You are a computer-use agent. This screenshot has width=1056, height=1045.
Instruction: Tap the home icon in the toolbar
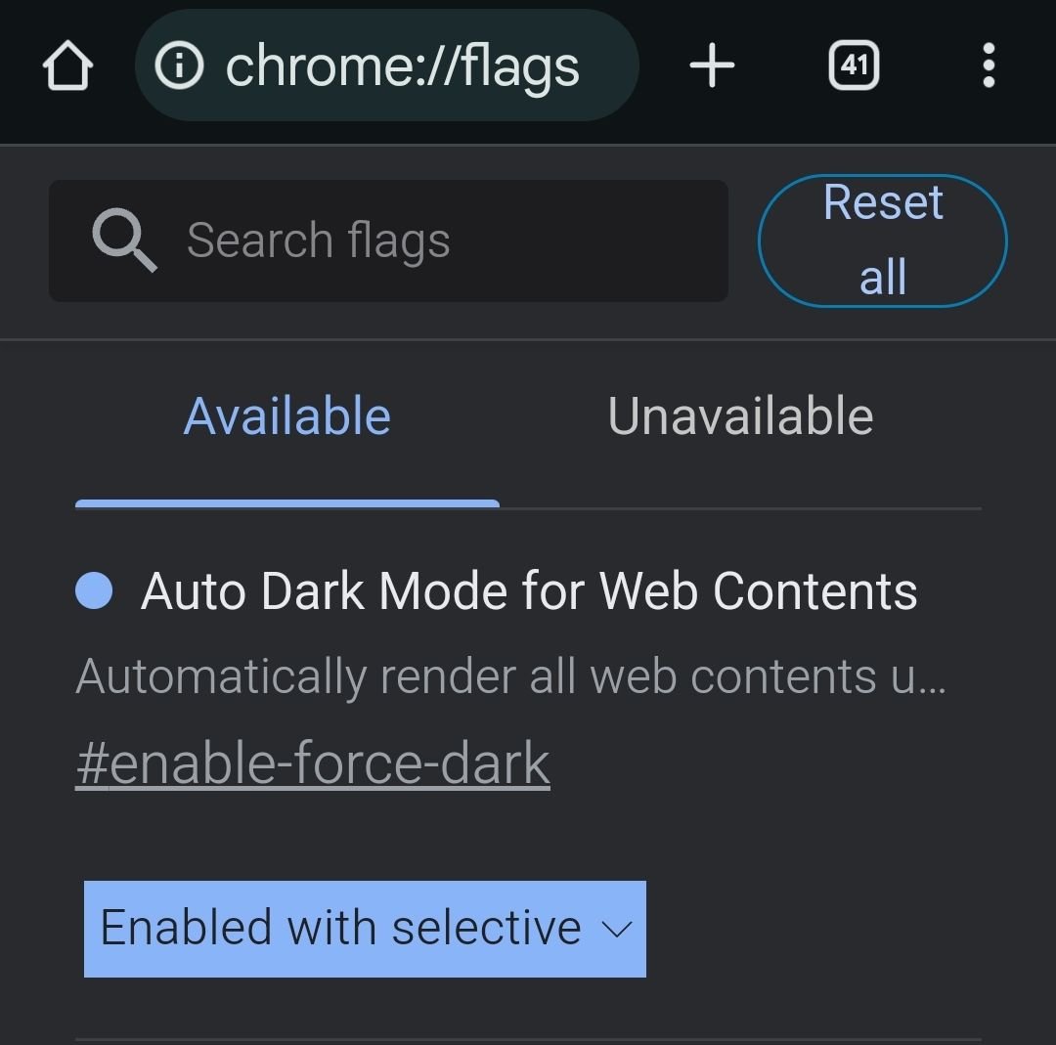[67, 65]
